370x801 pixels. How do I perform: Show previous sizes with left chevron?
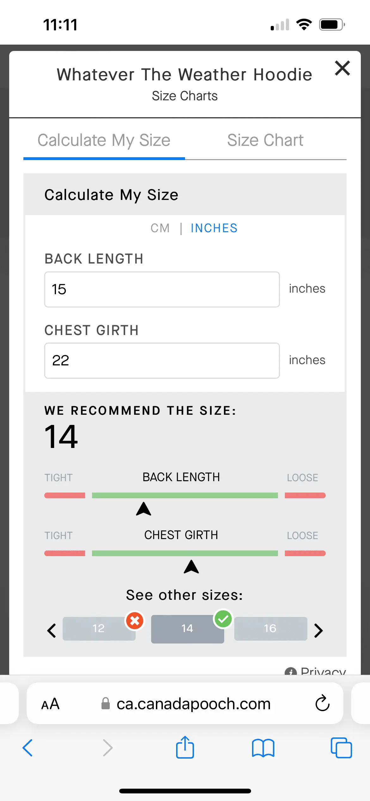52,630
